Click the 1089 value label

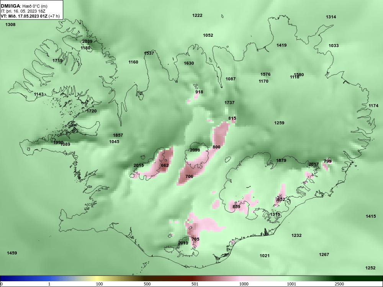65,145
